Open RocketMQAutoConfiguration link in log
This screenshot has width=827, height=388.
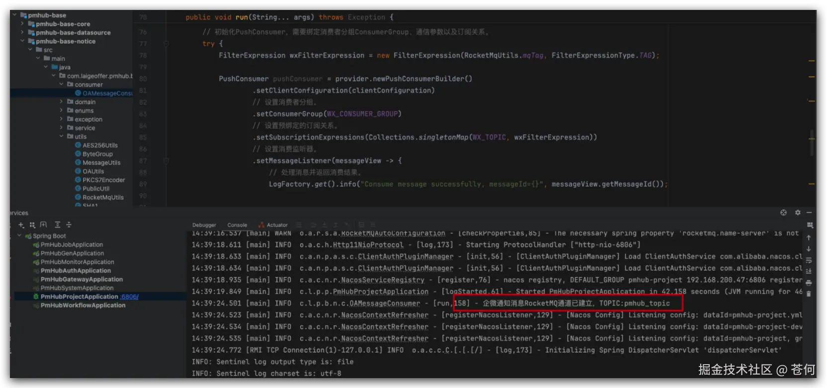[393, 233]
